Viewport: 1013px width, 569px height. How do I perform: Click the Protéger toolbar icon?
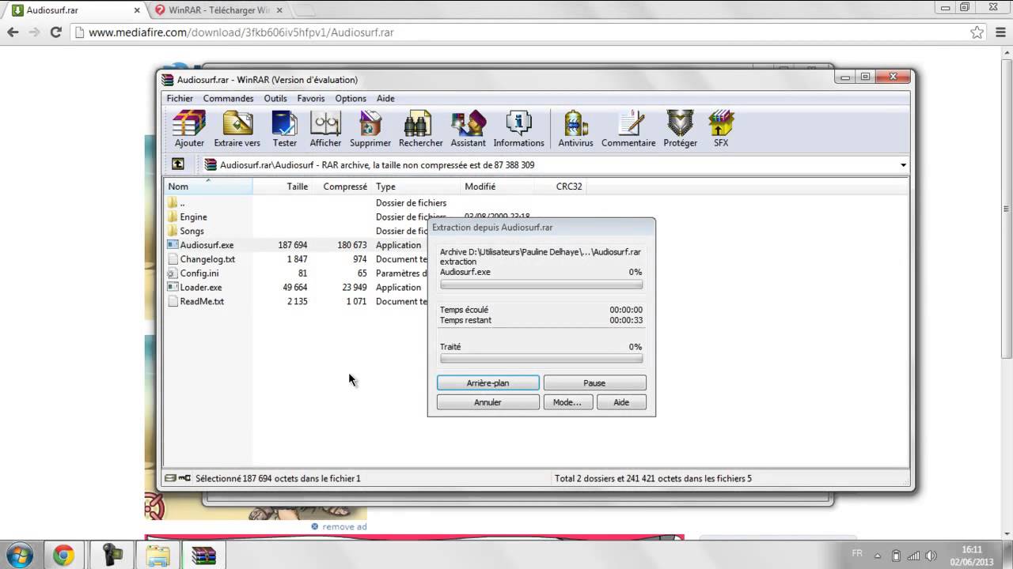680,129
